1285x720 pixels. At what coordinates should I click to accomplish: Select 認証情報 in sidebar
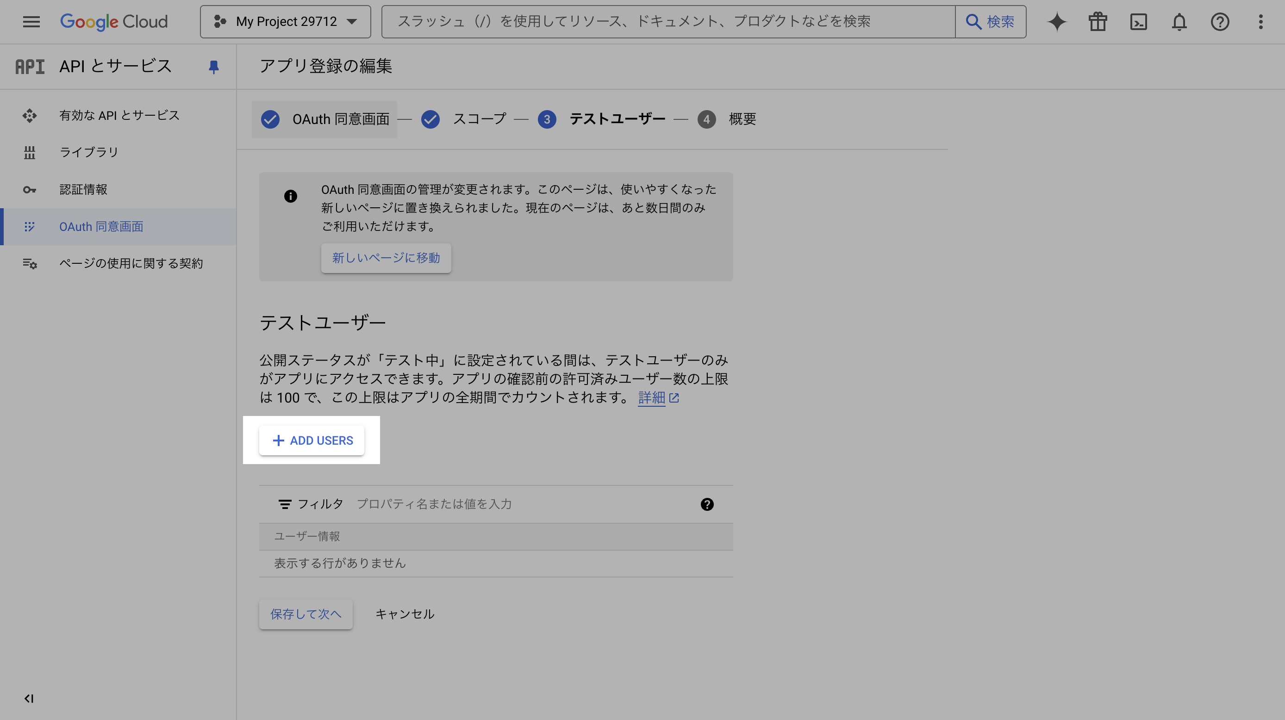pos(83,189)
